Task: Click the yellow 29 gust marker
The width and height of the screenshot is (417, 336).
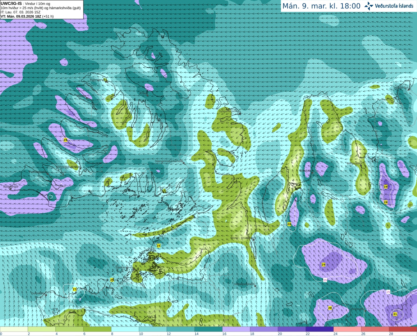Action: pos(324,265)
